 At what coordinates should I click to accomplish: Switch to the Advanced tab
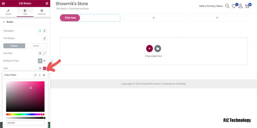tap(42, 12)
